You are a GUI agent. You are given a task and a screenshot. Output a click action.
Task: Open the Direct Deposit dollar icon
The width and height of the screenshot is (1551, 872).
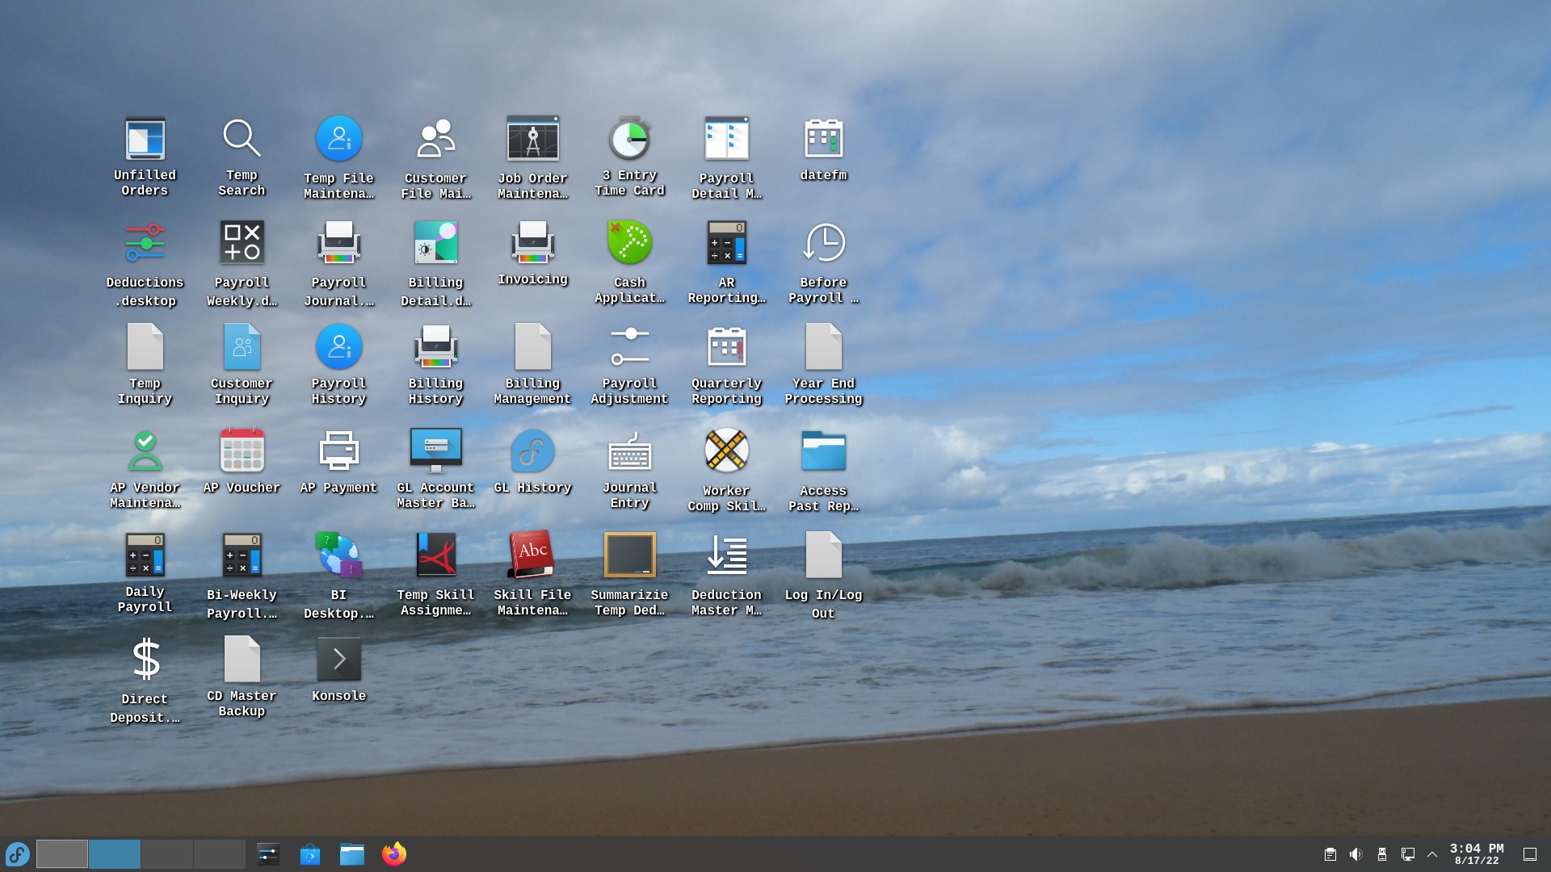pos(145,660)
